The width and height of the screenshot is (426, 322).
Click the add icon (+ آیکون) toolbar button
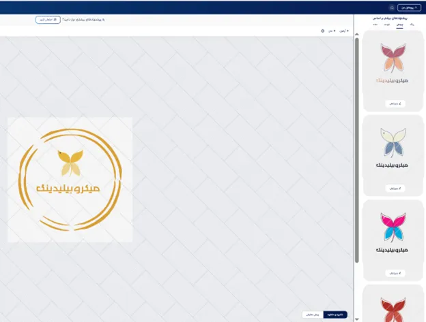click(344, 31)
